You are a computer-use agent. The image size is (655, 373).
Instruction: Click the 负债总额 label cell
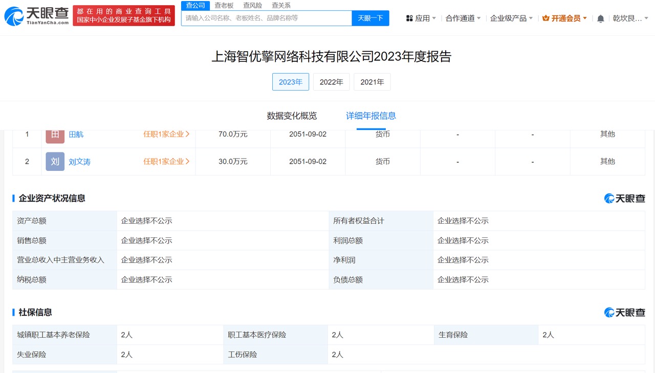click(x=381, y=279)
